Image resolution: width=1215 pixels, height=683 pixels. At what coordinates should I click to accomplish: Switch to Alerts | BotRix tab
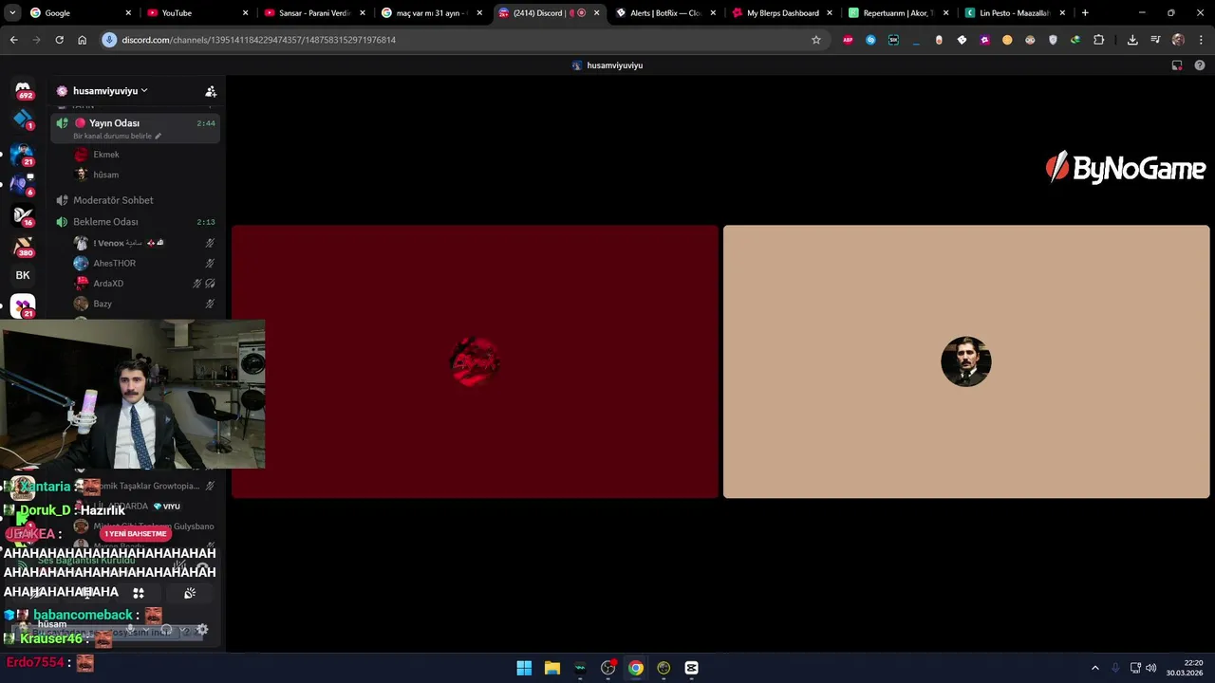tap(666, 13)
